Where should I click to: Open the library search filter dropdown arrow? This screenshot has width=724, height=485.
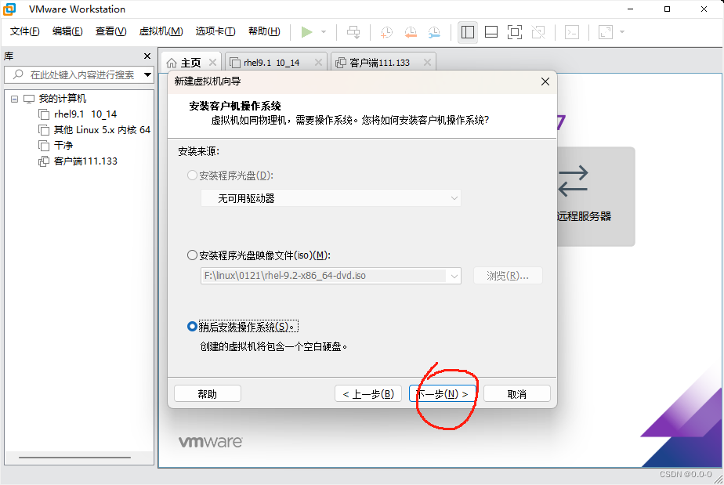coord(148,74)
